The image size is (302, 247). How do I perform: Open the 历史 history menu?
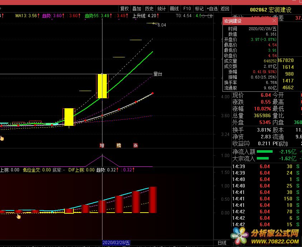click(x=149, y=9)
